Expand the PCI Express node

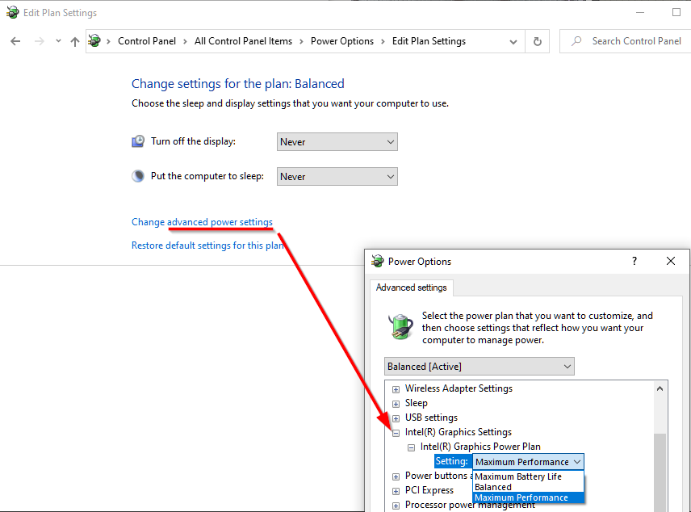click(x=396, y=491)
